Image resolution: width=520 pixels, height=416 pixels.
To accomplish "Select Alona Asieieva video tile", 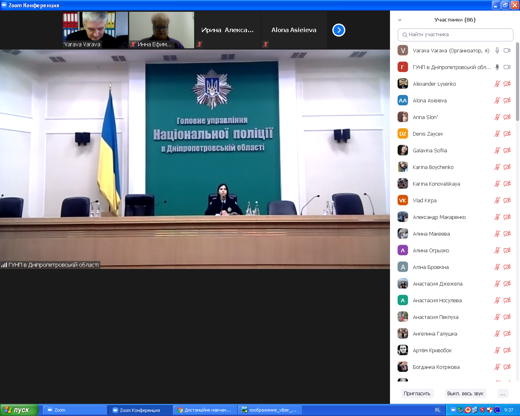I will pos(294,30).
